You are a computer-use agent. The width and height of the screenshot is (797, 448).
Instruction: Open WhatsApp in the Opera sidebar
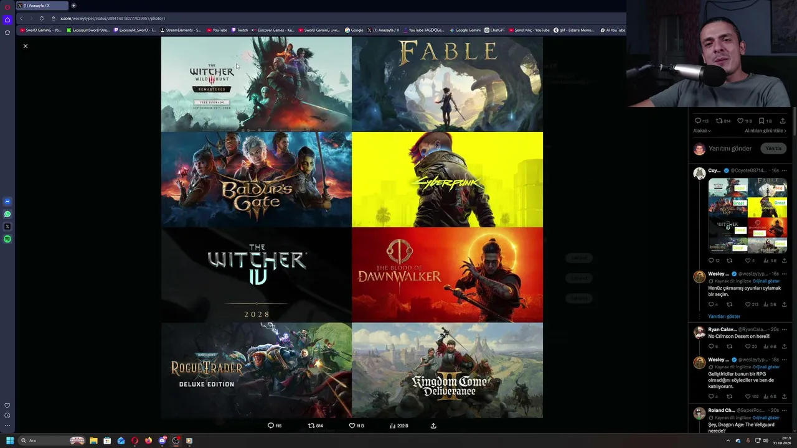[x=7, y=214]
